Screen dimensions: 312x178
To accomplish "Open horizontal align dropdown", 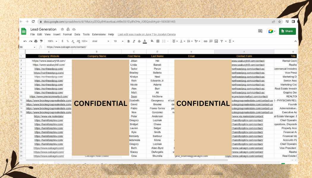I will (x=175, y=41).
